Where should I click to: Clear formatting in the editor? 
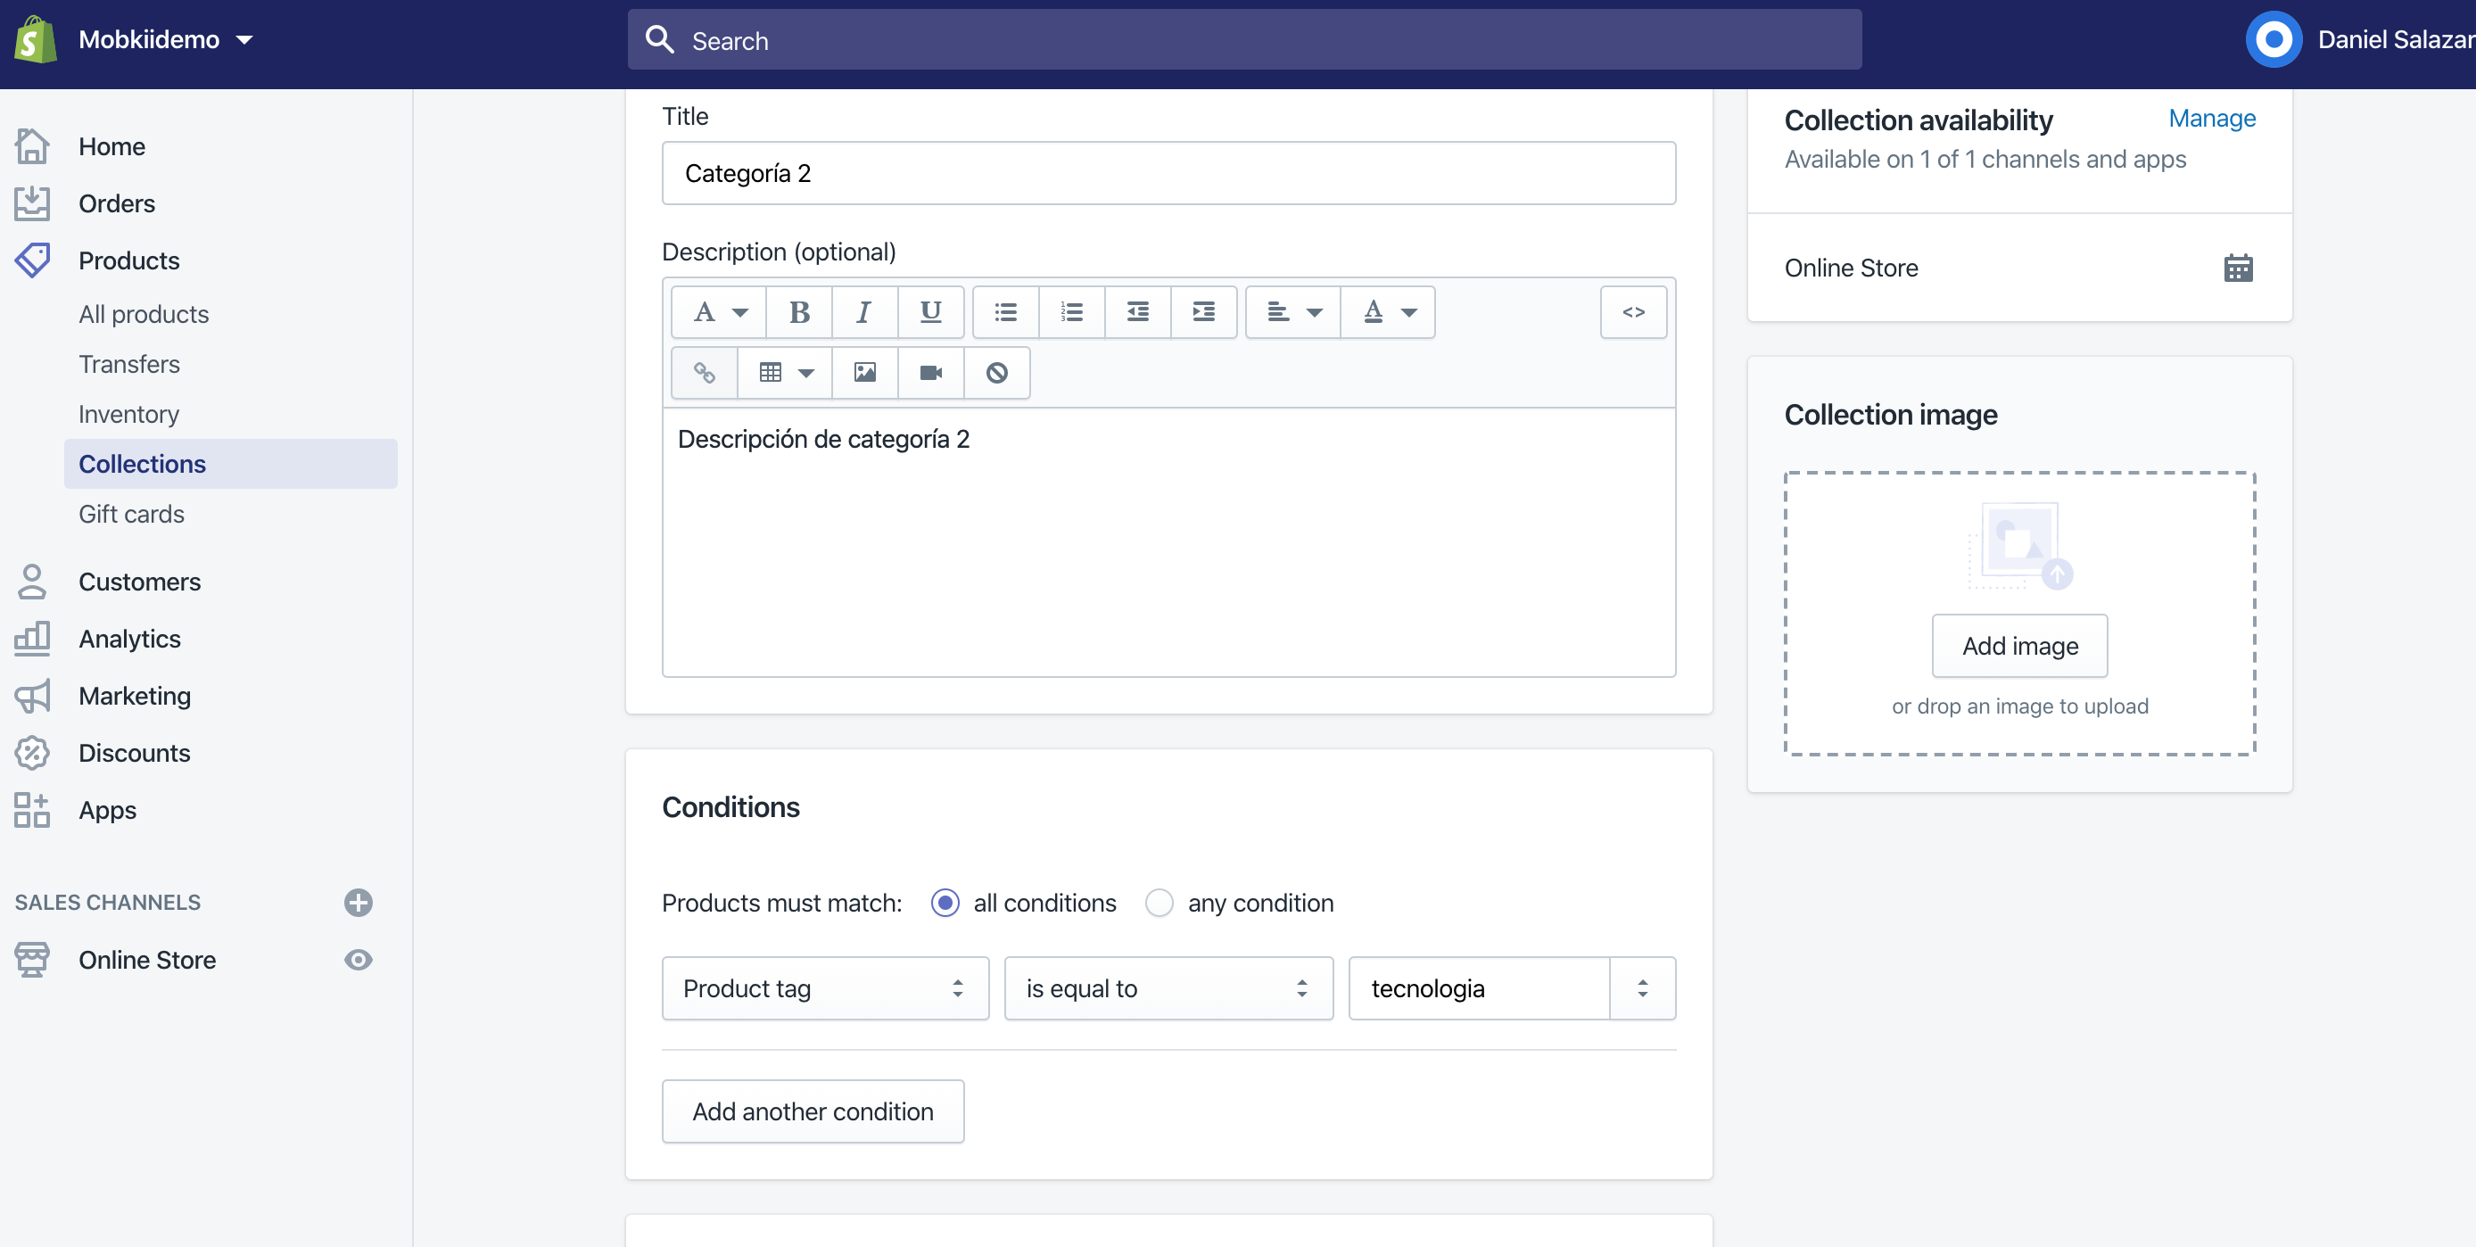[997, 372]
